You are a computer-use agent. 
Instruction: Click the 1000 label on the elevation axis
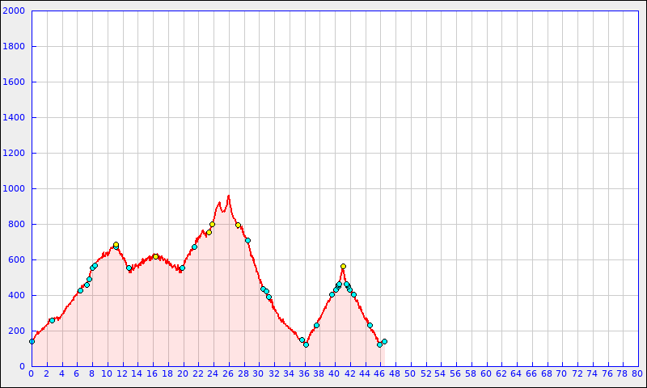click(x=15, y=189)
